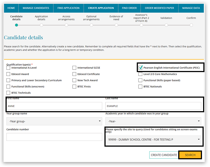Check the BTEC Nationals option
The height and width of the screenshot is (167, 210).
click(x=140, y=87)
